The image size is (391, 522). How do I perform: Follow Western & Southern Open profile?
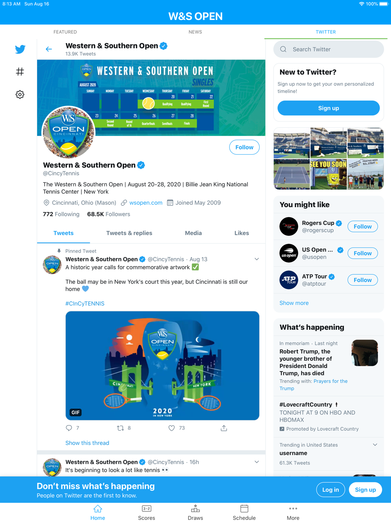[x=244, y=147]
